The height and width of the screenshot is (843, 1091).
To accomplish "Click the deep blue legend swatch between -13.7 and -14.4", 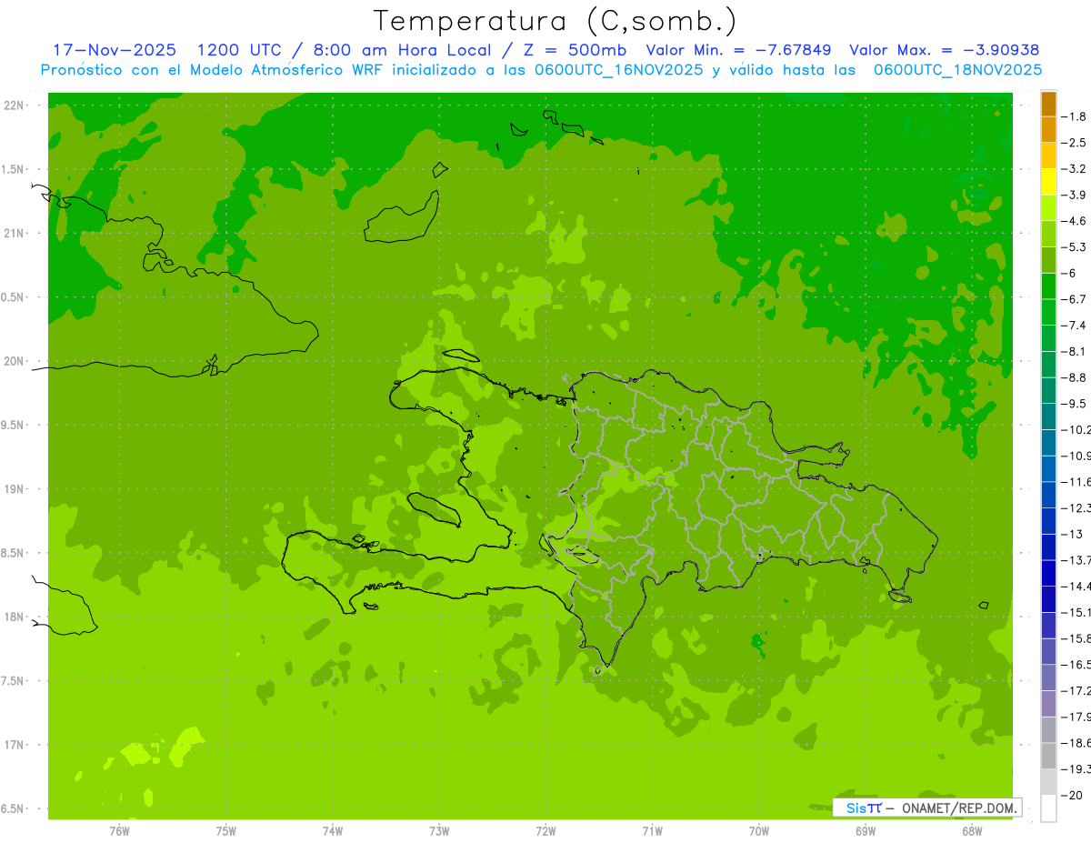I will [1048, 573].
